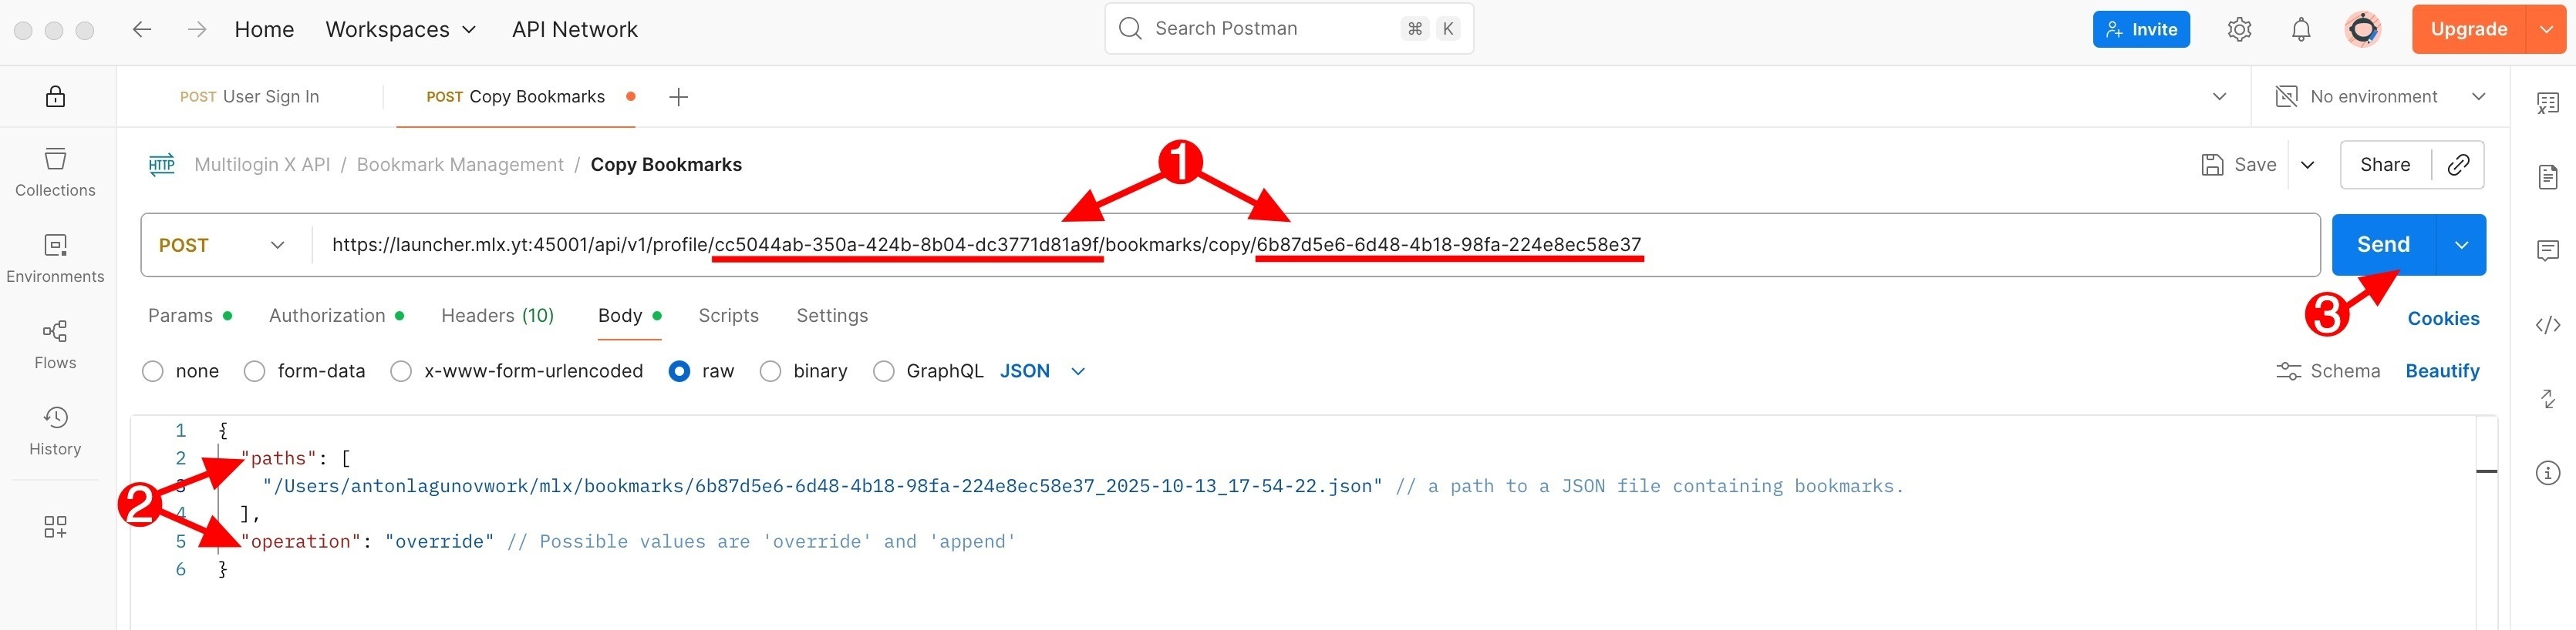This screenshot has width=2576, height=630.
Task: Focus the Search Postman field
Action: [1289, 29]
